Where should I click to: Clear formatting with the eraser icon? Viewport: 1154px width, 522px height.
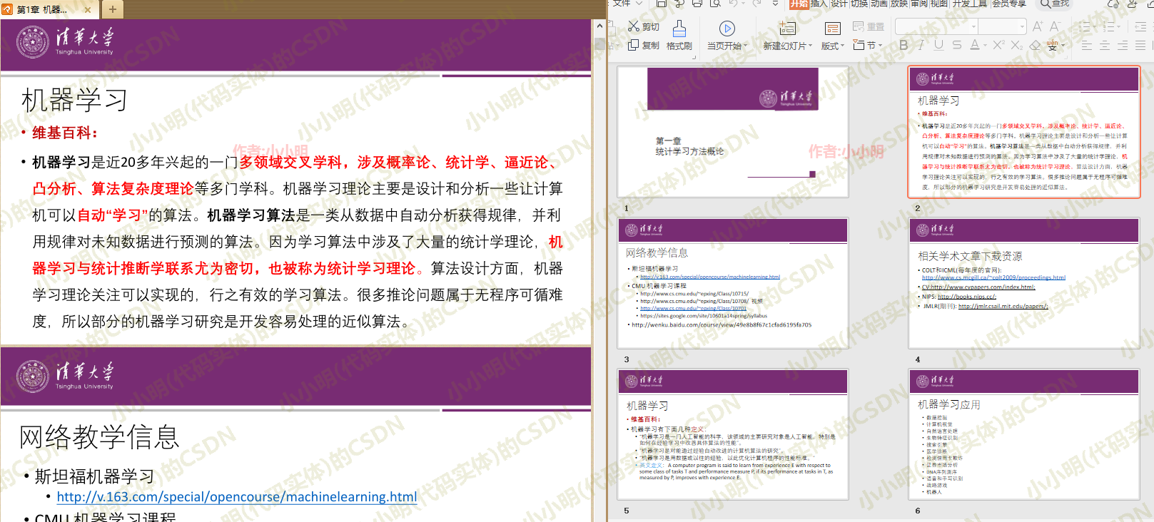point(1034,45)
